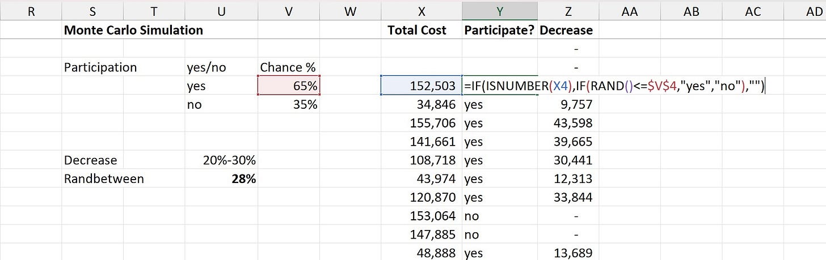826x260 pixels.
Task: Click the Total Cost header cell
Action: coord(422,30)
